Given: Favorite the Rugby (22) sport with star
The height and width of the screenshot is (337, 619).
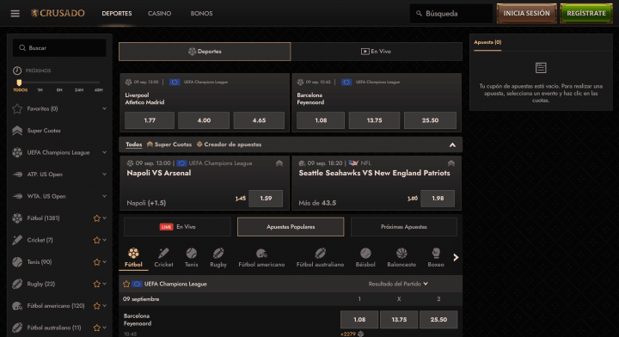Looking at the screenshot, I should (96, 284).
